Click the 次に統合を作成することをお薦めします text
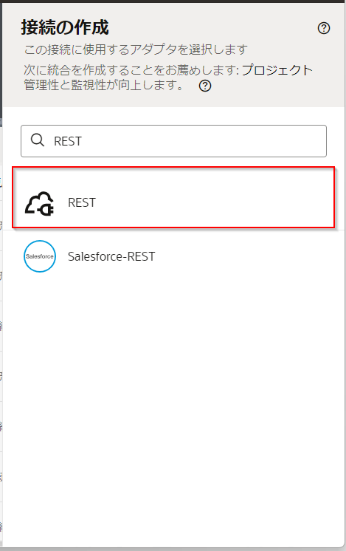The height and width of the screenshot is (551, 346). [130, 70]
